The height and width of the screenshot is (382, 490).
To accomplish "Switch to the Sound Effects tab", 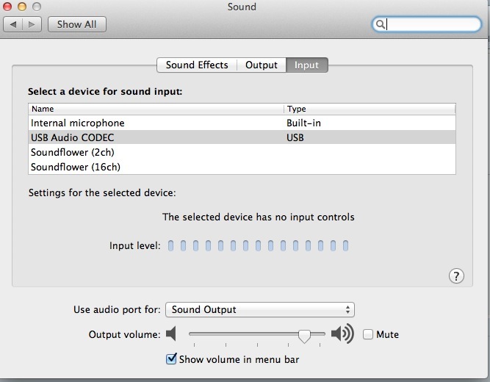I will coord(197,65).
